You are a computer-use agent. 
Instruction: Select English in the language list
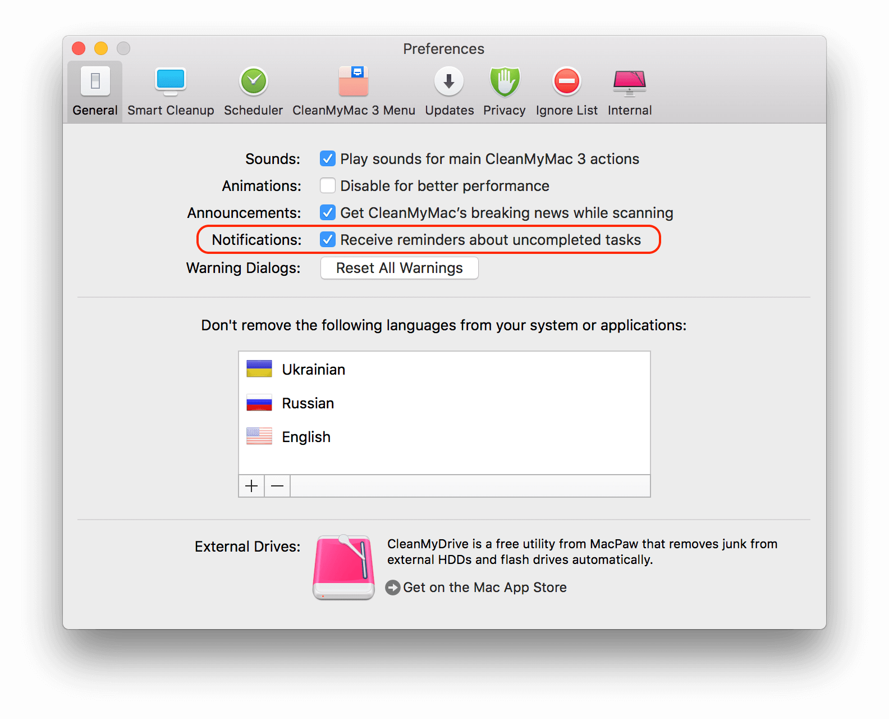444,436
